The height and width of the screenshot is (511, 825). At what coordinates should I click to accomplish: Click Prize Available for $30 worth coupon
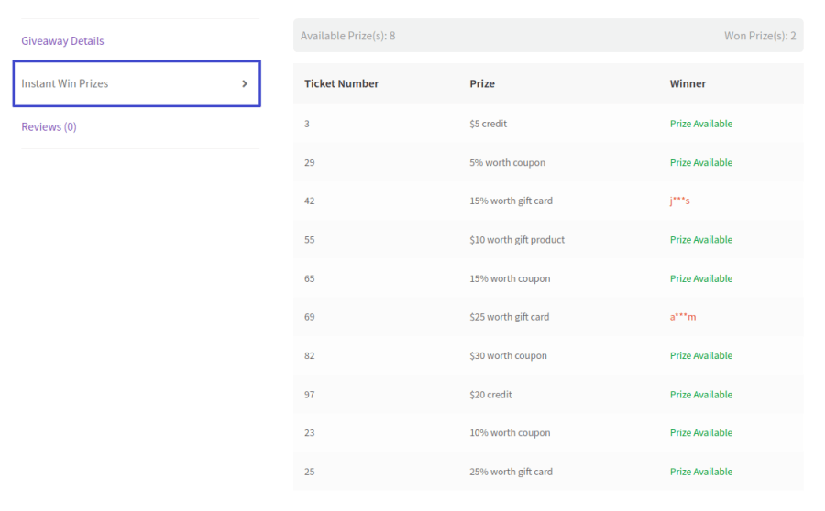701,356
